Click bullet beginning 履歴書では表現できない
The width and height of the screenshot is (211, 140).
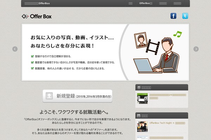pos(75,62)
